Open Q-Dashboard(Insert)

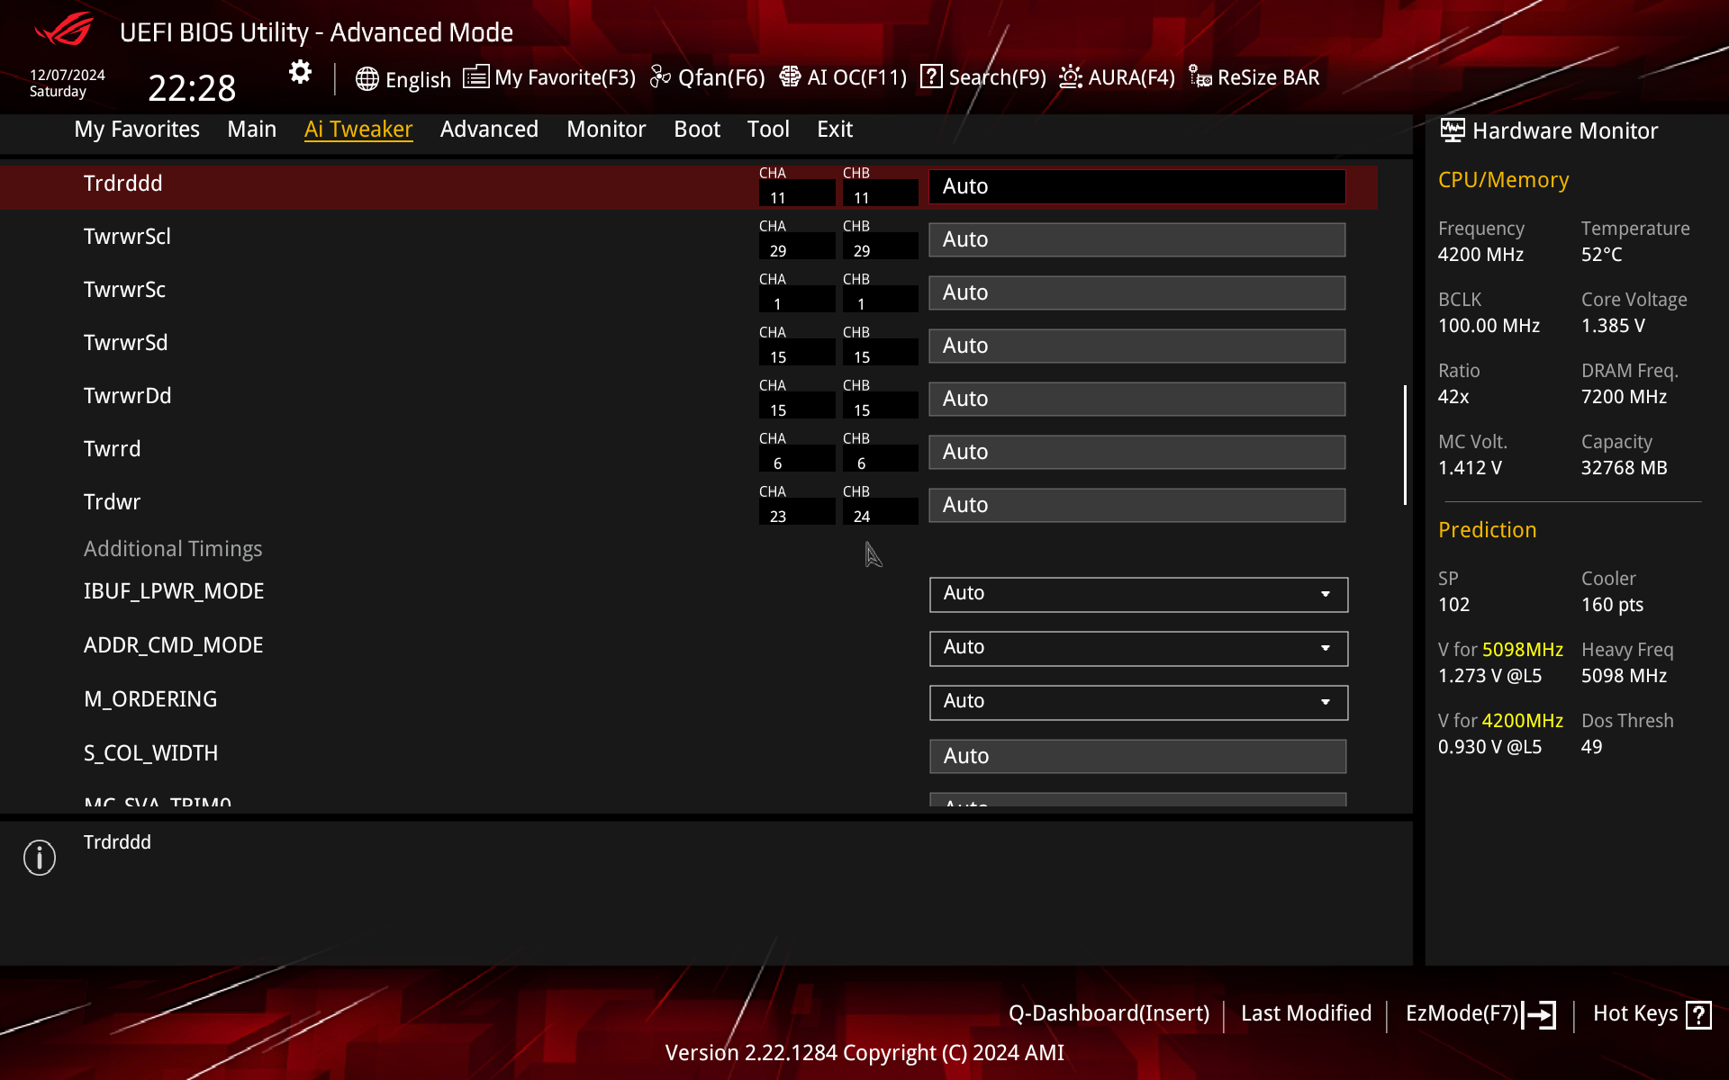(1109, 1013)
